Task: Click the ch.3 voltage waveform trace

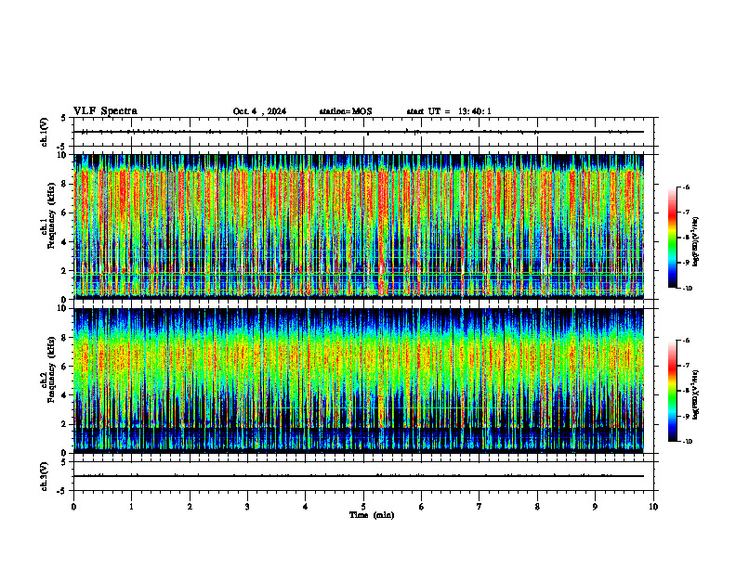Action: point(359,476)
